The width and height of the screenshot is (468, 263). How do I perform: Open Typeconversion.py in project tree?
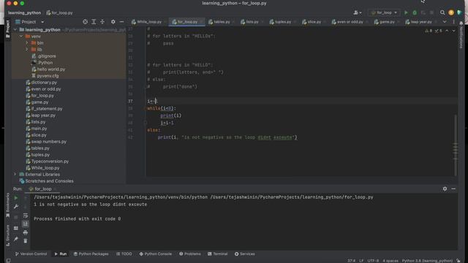(50, 161)
